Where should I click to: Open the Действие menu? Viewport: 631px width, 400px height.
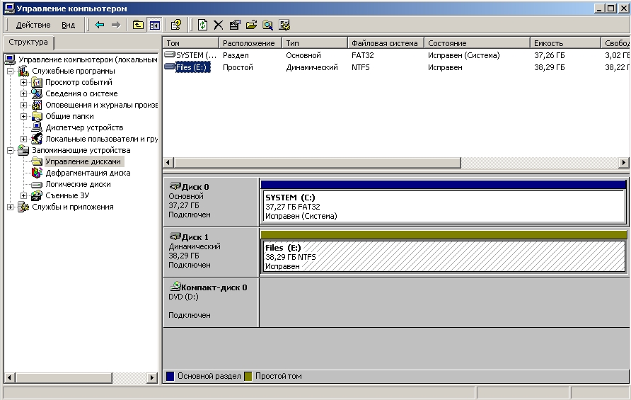pyautogui.click(x=33, y=25)
